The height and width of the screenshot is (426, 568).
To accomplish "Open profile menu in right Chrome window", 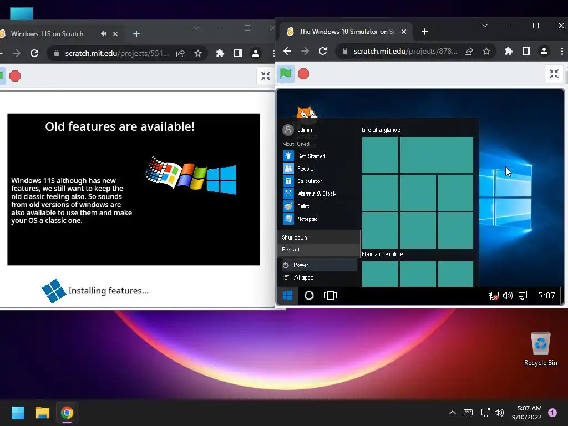I will [544, 51].
